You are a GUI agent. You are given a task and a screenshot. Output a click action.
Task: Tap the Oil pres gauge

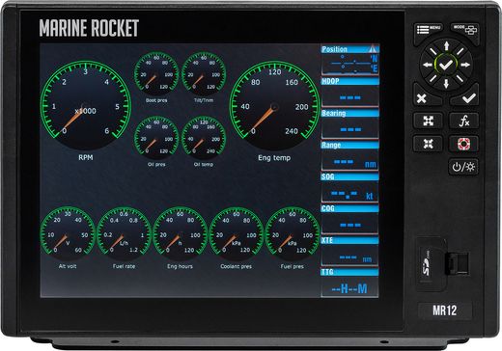pyautogui.click(x=156, y=138)
